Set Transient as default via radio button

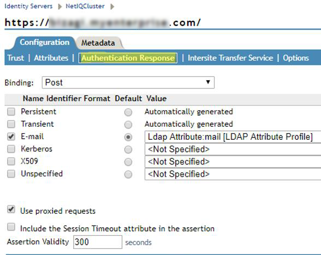(128, 124)
